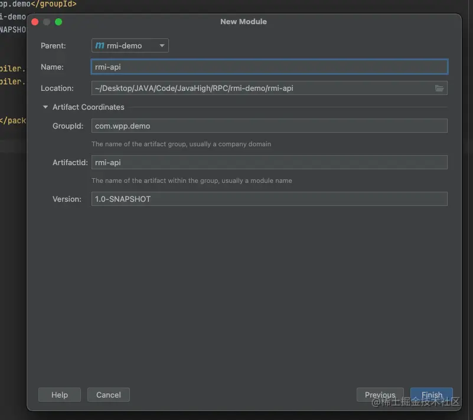Click the ArtifactId hint about module name
Screen dimensions: 473x420
[192, 181]
